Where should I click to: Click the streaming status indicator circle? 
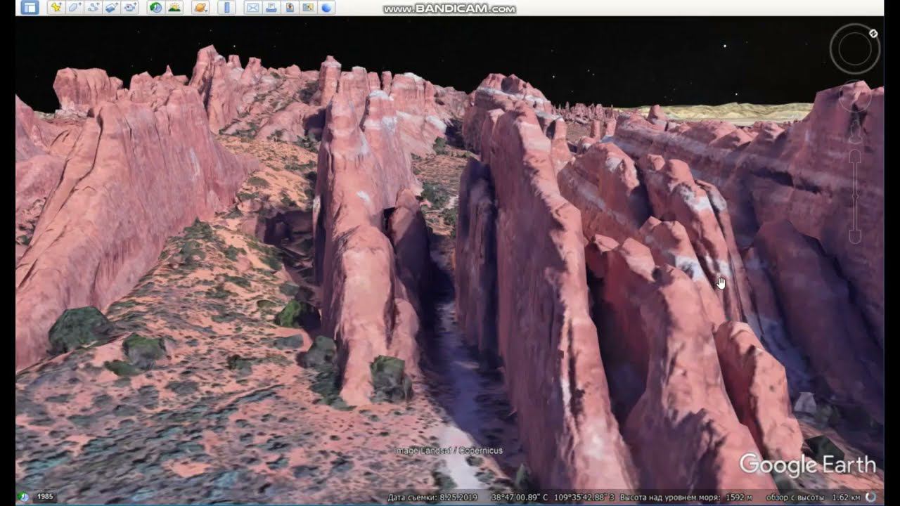click(871, 498)
